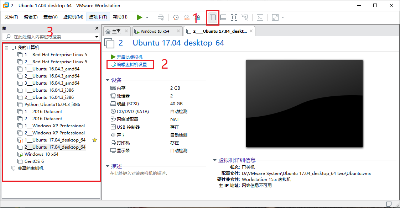The image size is (400, 208).
Task: Click the green power on toolbar icon
Action: click(140, 17)
